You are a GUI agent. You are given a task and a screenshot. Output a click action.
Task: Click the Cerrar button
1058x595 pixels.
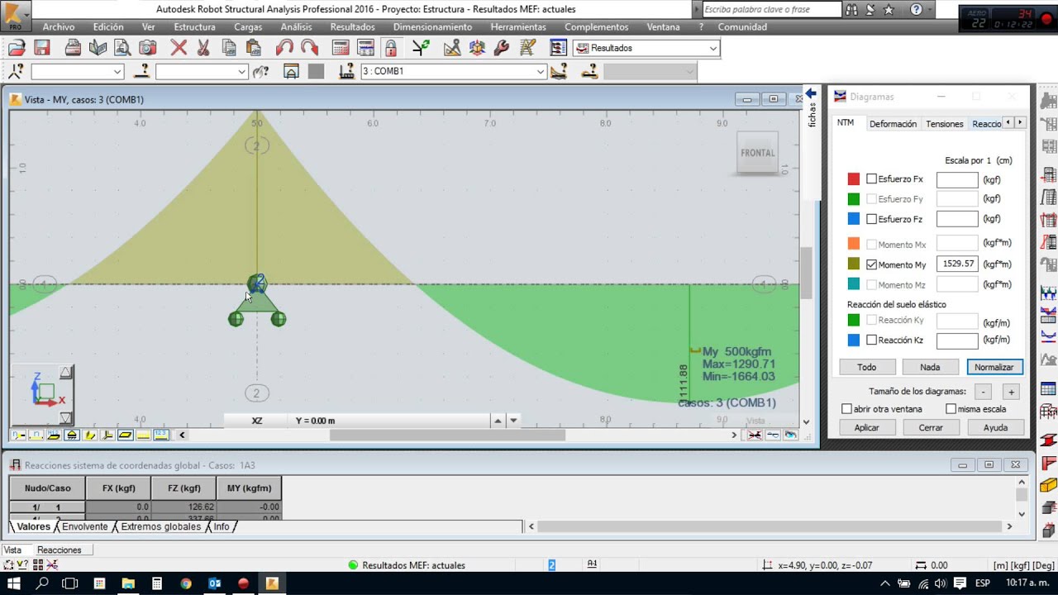click(x=931, y=427)
